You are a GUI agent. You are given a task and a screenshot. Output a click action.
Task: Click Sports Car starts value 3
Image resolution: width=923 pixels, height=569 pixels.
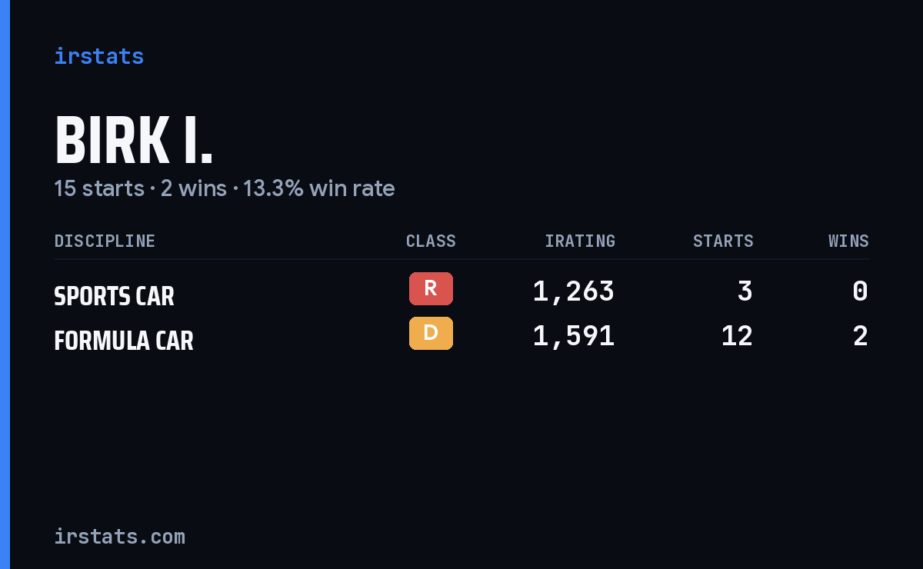pos(745,291)
